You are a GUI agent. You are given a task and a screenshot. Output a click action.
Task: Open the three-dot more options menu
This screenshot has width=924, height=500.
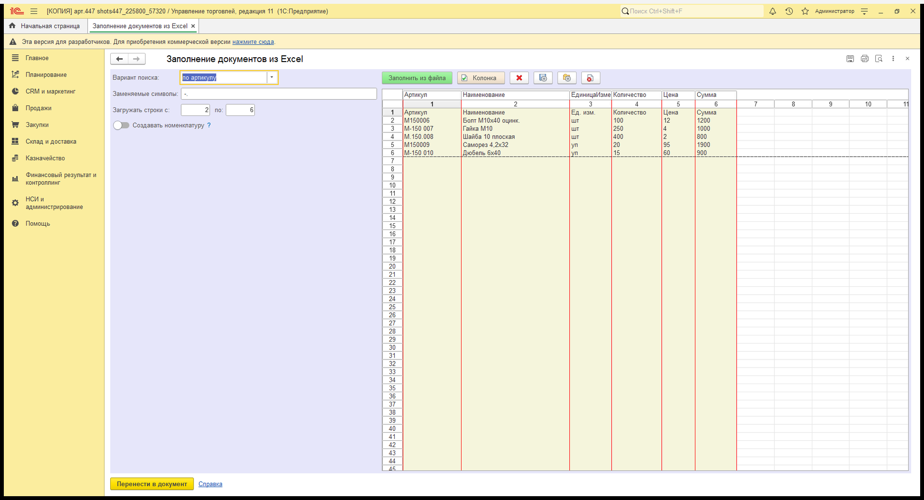point(893,59)
